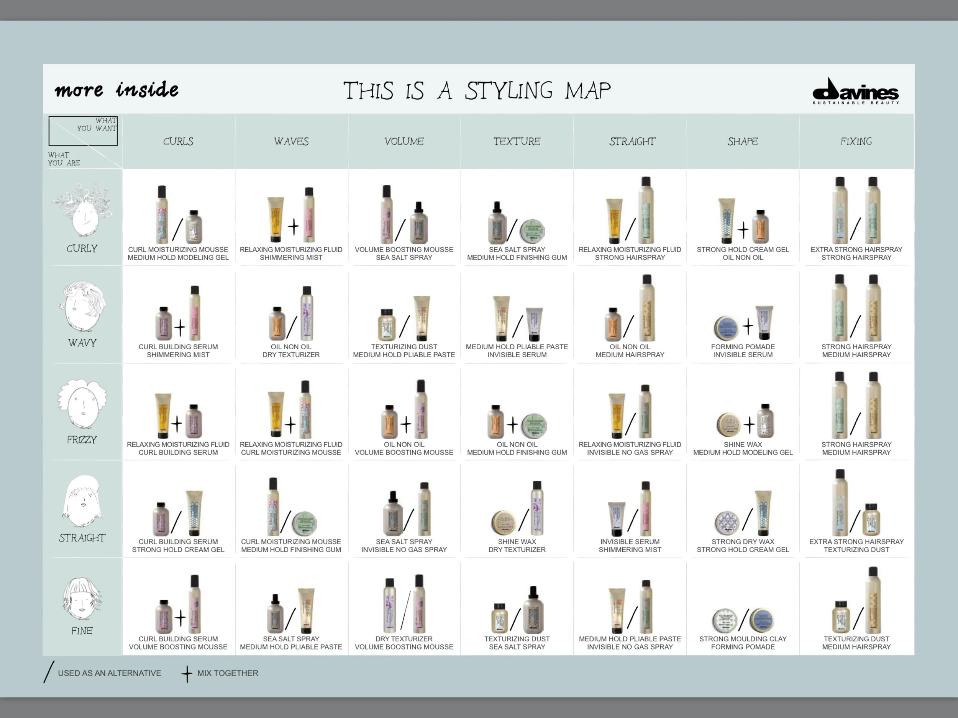
Task: Click the WAVY row label
Action: click(x=82, y=343)
